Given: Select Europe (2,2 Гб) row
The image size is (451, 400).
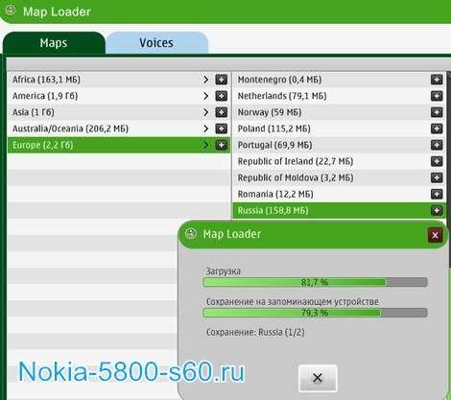Looking at the screenshot, I should click(x=118, y=145).
